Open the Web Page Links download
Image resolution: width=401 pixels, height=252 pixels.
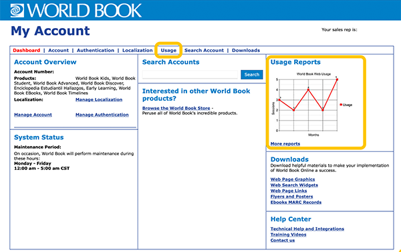click(289, 191)
